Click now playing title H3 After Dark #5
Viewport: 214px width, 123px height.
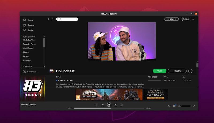(28, 105)
